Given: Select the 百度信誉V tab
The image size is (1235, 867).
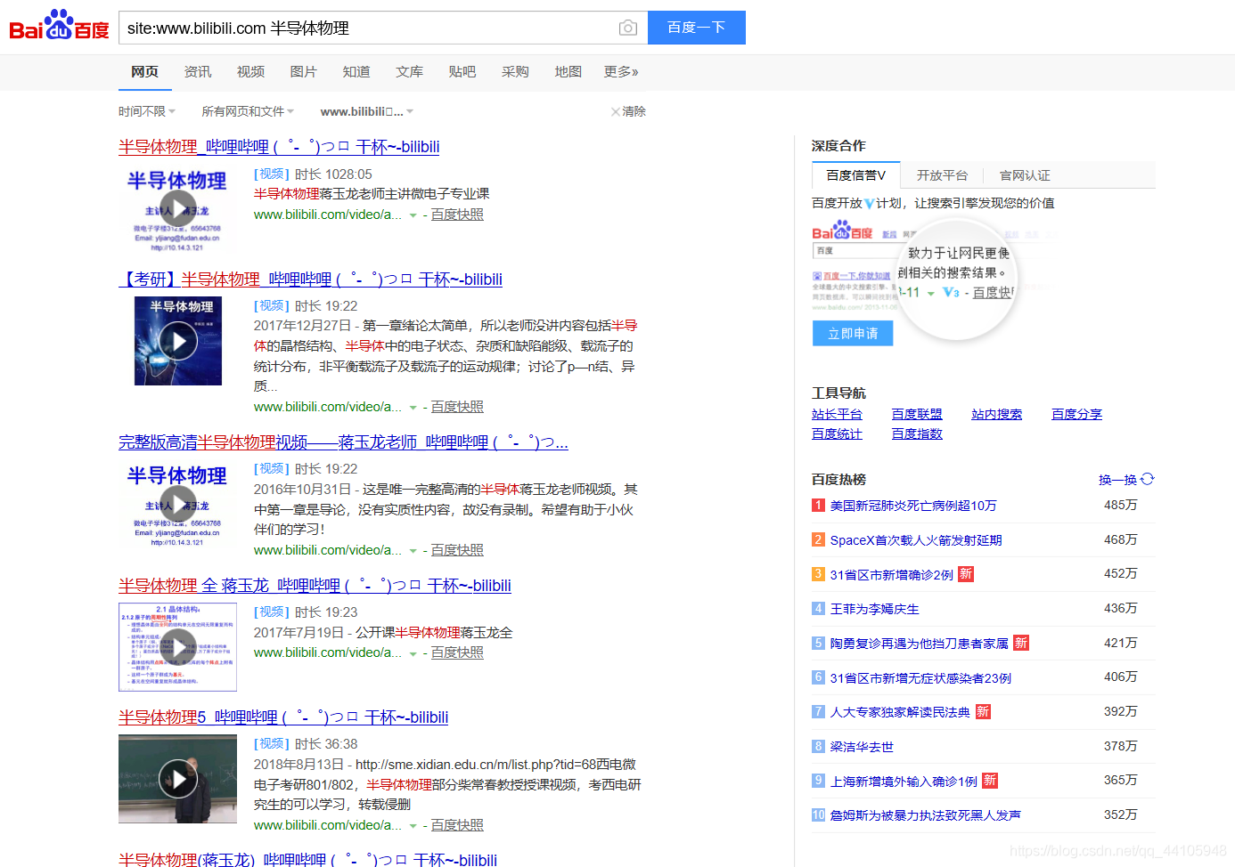Looking at the screenshot, I should coord(855,175).
